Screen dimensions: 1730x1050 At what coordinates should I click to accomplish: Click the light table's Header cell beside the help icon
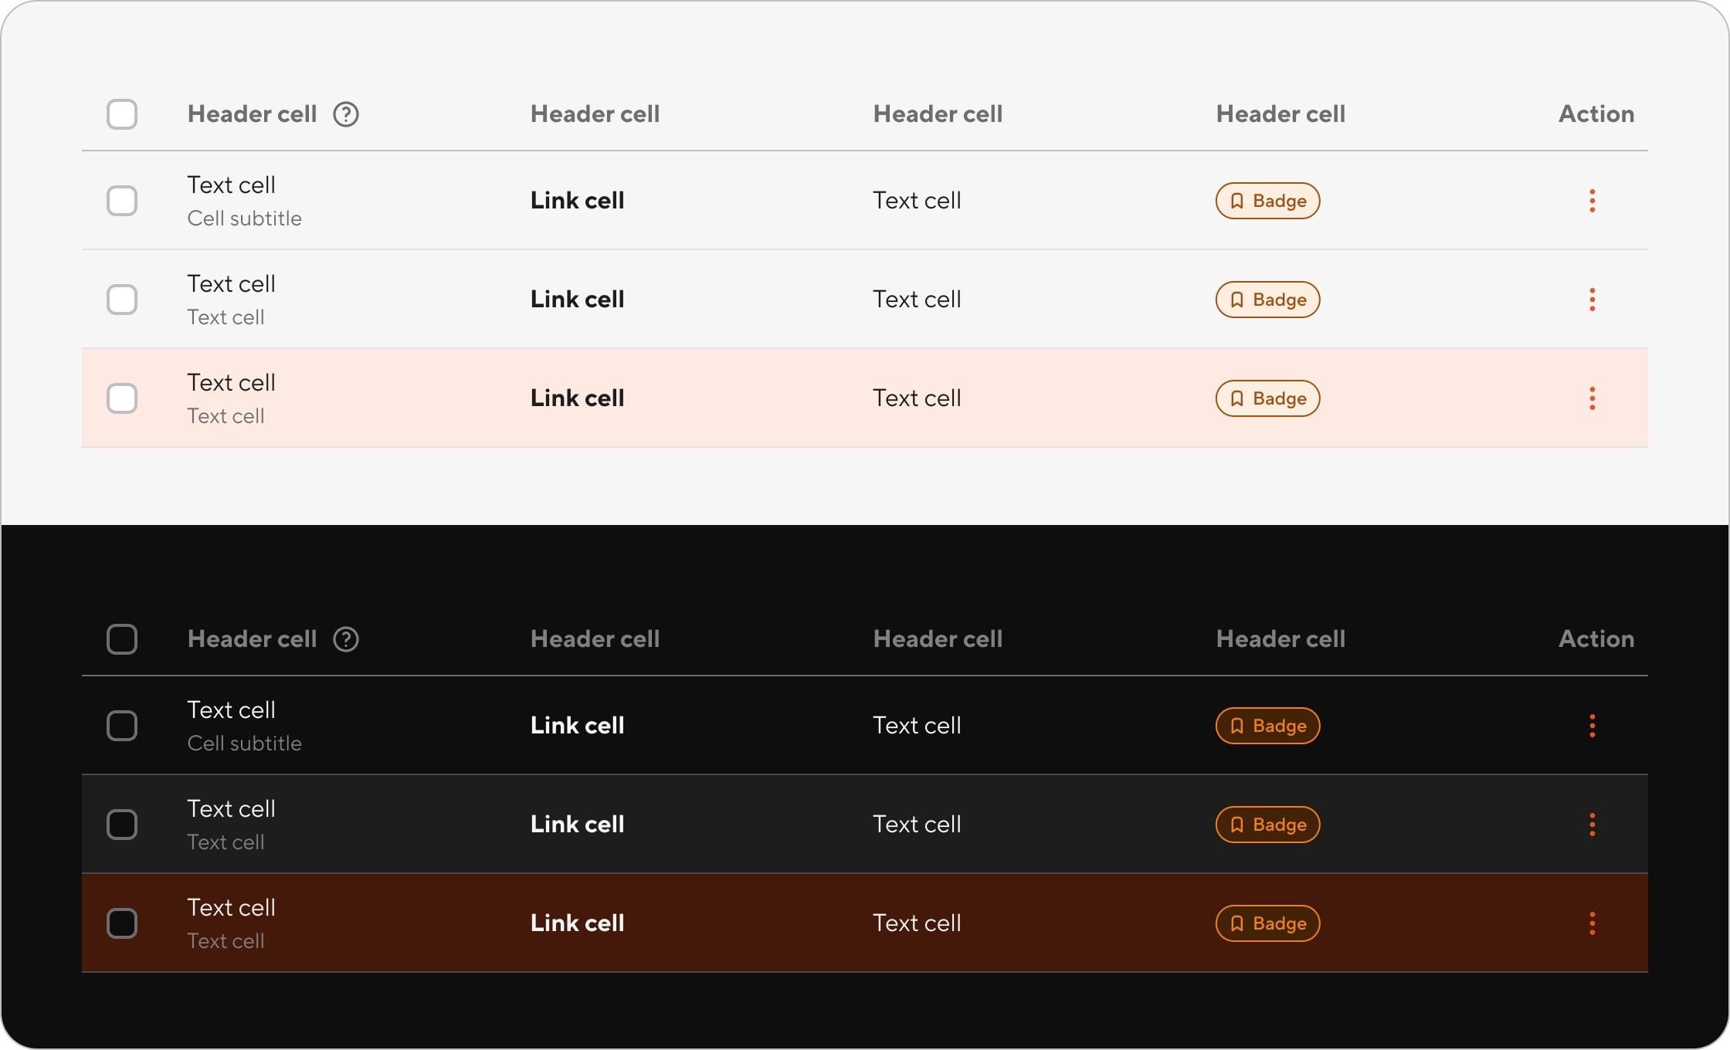(253, 114)
